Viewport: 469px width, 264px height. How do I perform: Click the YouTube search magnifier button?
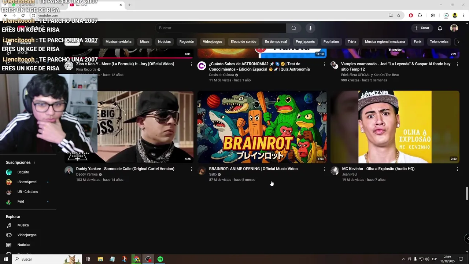(x=293, y=28)
